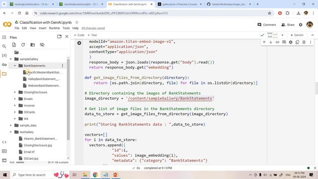Click the Files panel scrollbar
Image resolution: width=318 pixels, height=179 pixels.
coord(68,99)
